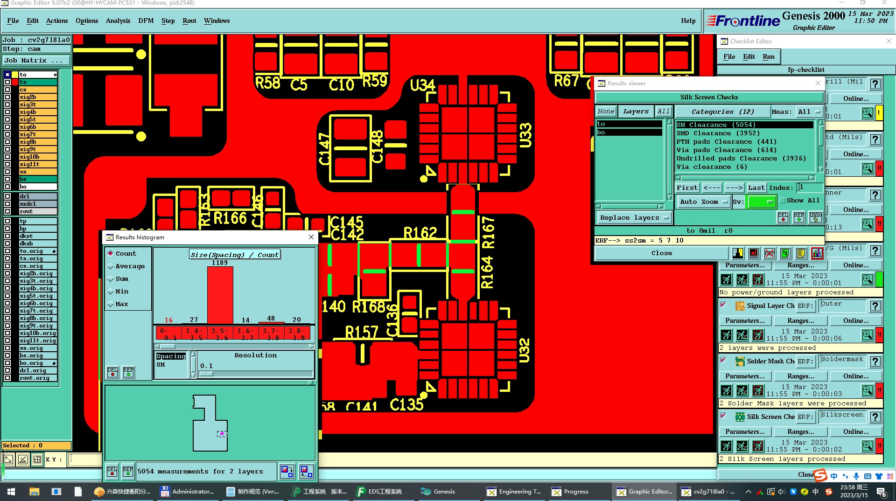Viewport: 896px width, 501px height.
Task: Toggle the Show All checkbox
Action: coord(783,201)
